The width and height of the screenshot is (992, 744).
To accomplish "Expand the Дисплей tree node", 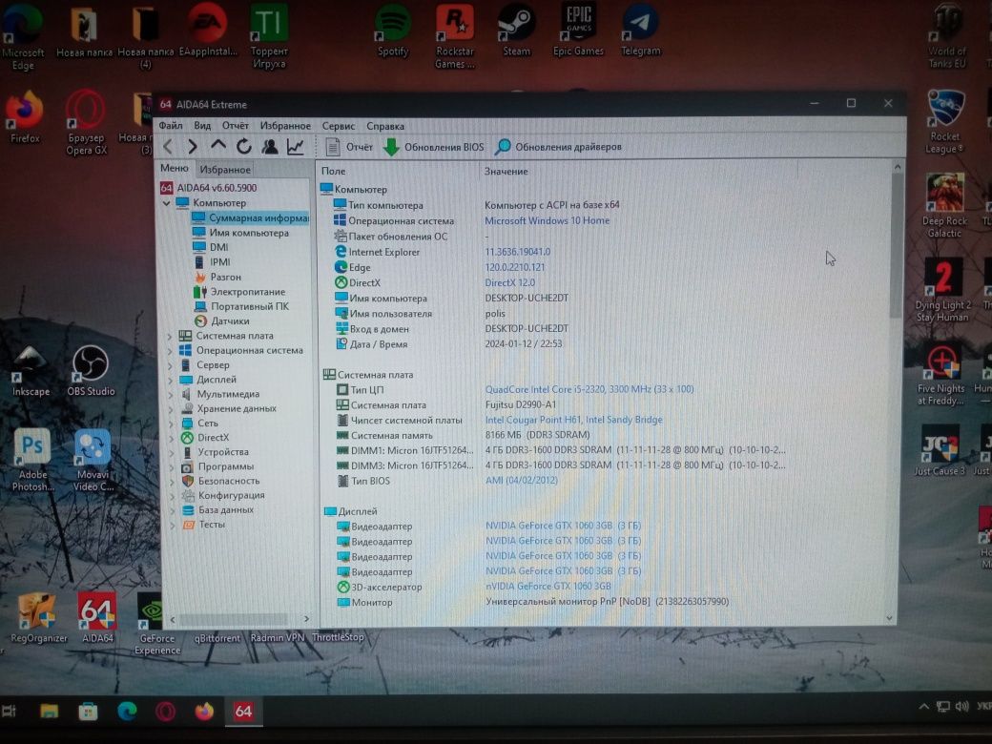I will click(170, 380).
